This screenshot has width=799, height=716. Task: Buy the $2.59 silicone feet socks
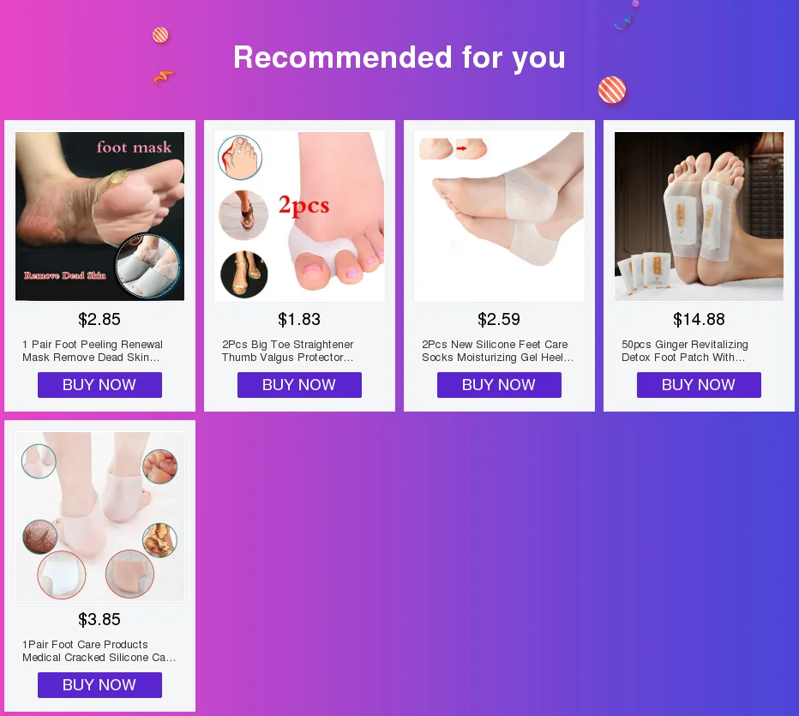pos(499,385)
